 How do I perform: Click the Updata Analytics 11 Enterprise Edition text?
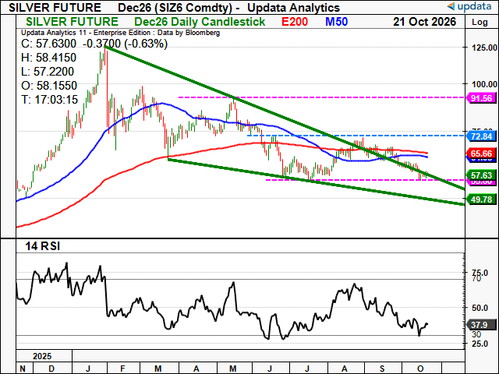coord(120,33)
